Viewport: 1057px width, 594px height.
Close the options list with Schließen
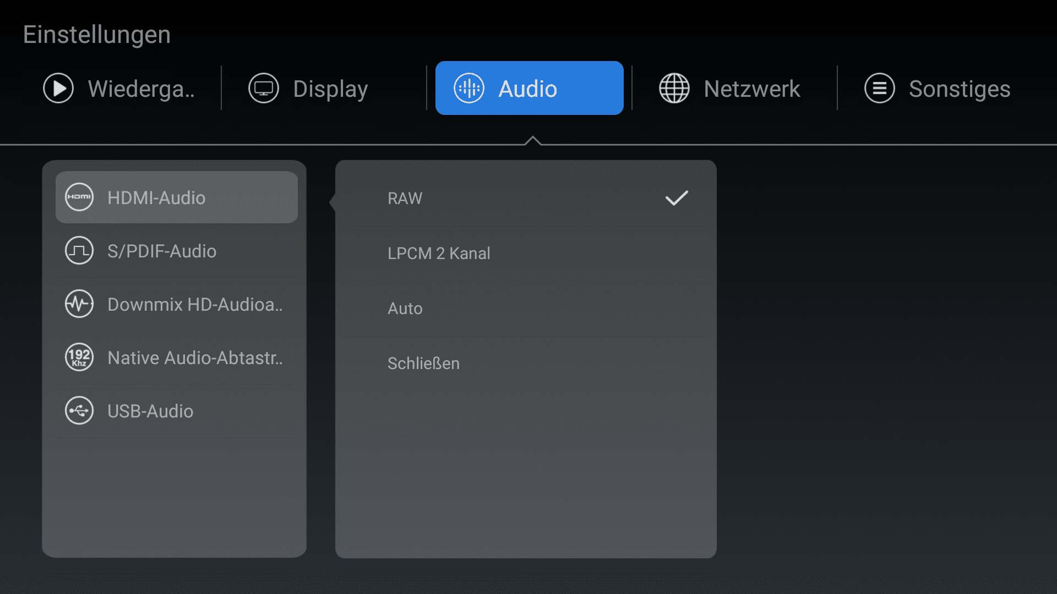coord(423,364)
